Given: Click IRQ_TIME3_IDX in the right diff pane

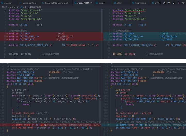Looking at the screenshot, I should pos(169,36).
